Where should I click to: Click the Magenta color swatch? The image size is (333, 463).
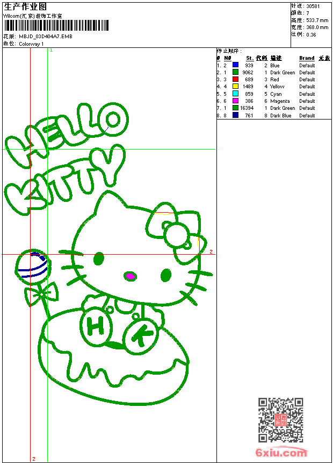click(235, 101)
